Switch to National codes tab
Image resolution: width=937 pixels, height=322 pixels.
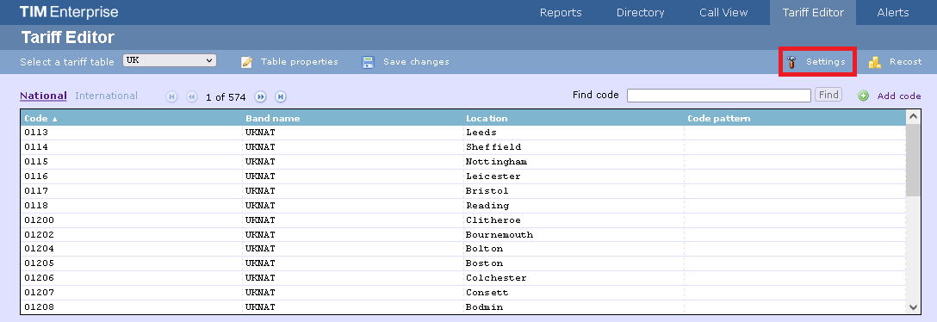pos(43,96)
